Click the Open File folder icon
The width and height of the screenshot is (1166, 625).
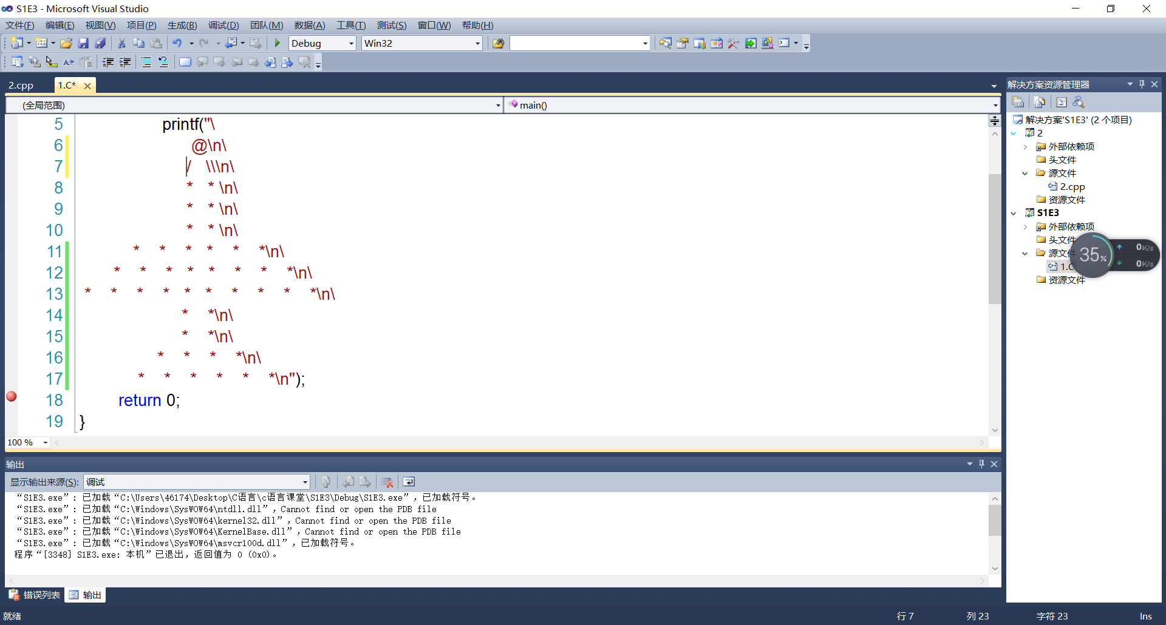click(x=66, y=43)
